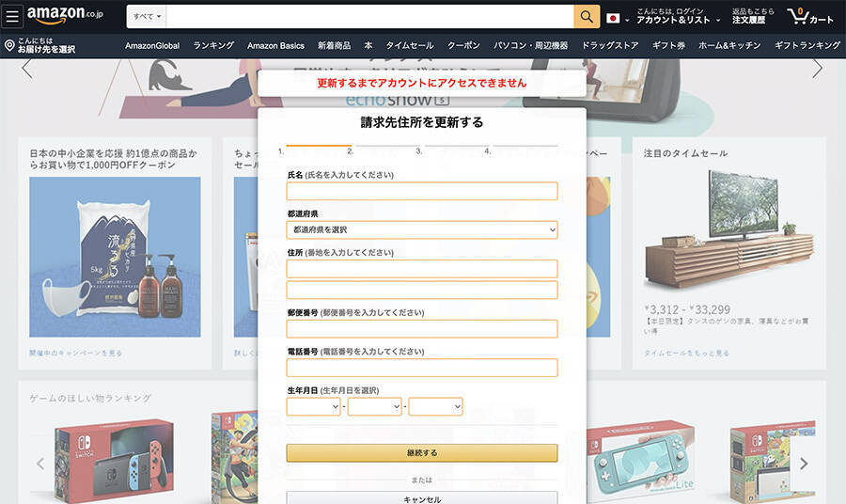Open the 都道府県を選択 prefecture dropdown
Screen dimensions: 846x504
point(422,229)
